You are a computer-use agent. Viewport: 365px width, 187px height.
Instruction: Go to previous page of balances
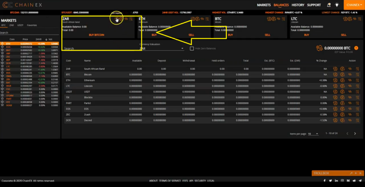click(x=347, y=134)
